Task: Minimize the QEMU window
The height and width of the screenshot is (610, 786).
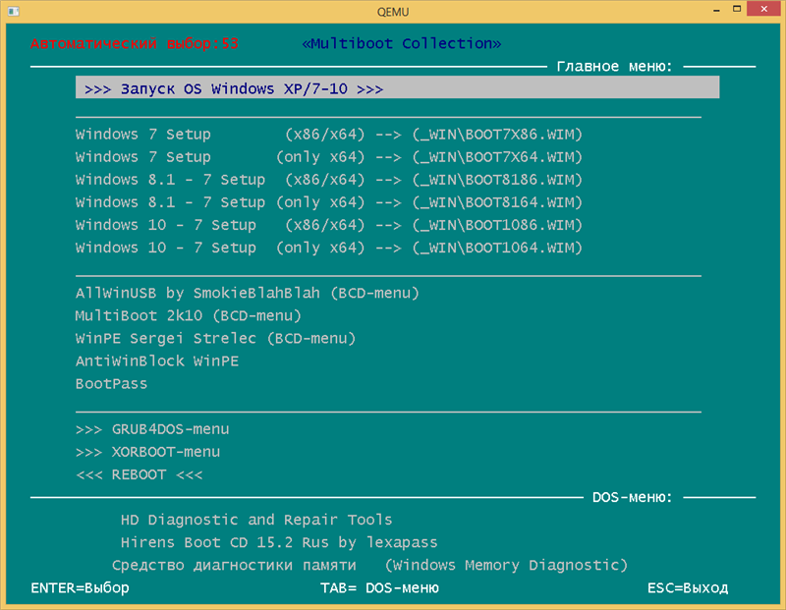Action: (716, 10)
